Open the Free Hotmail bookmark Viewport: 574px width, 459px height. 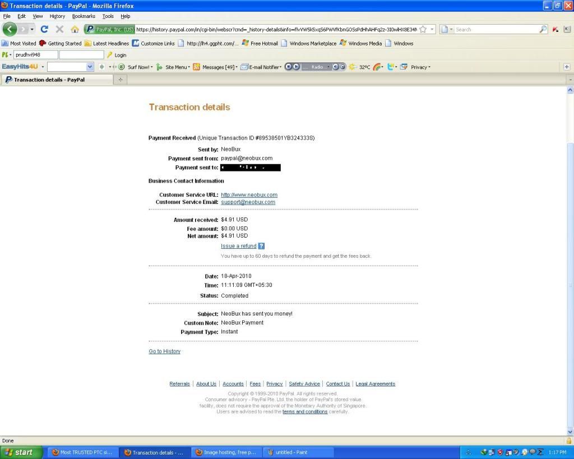[x=260, y=43]
